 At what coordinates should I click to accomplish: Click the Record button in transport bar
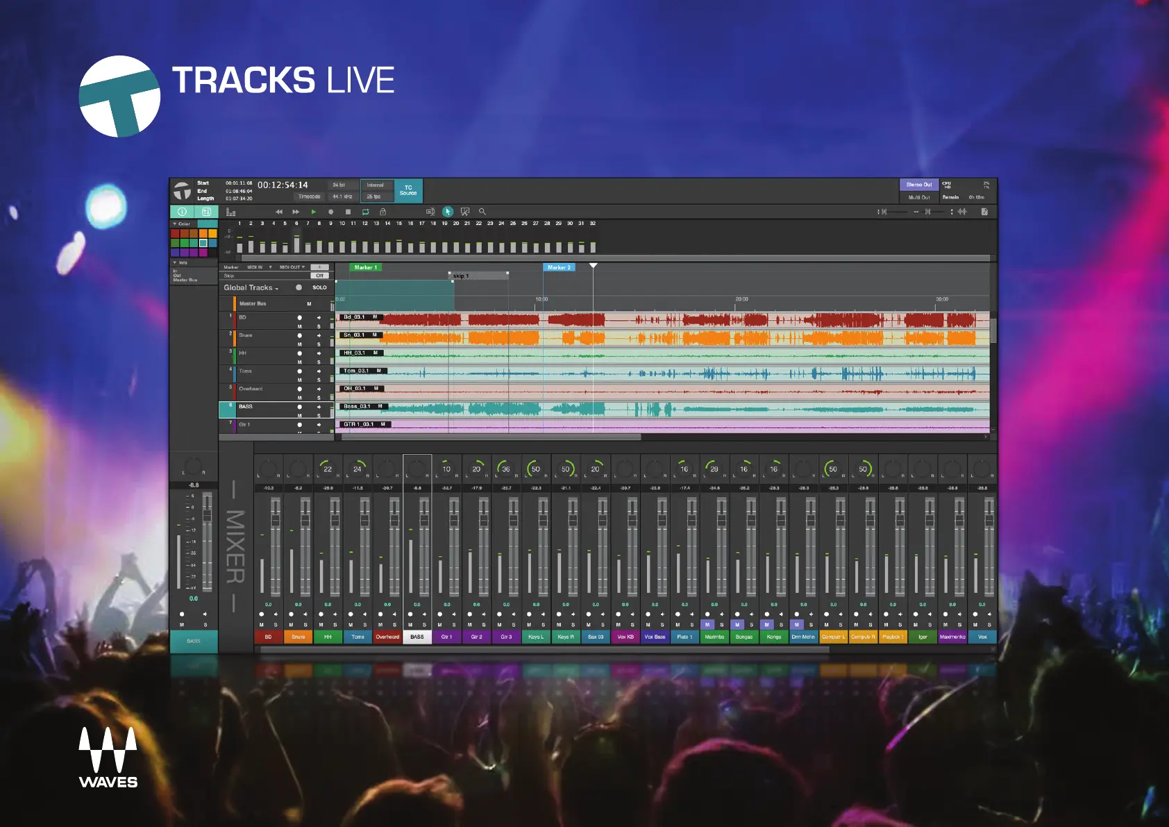pyautogui.click(x=330, y=212)
